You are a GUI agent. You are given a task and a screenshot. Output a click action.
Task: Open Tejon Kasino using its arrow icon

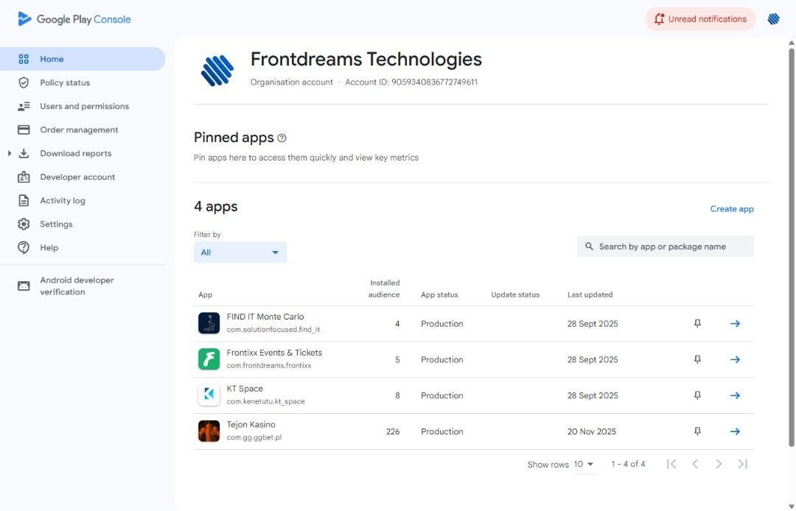[x=735, y=431]
